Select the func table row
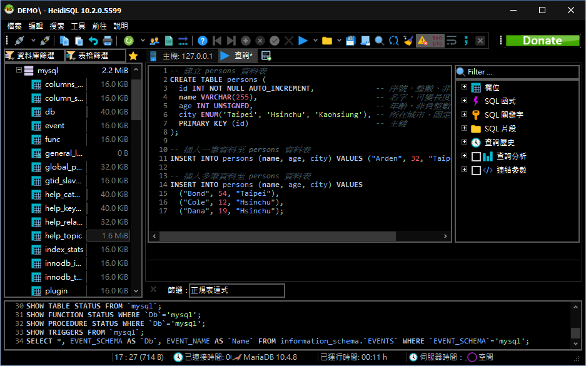The width and height of the screenshot is (586, 366). pyautogui.click(x=80, y=140)
